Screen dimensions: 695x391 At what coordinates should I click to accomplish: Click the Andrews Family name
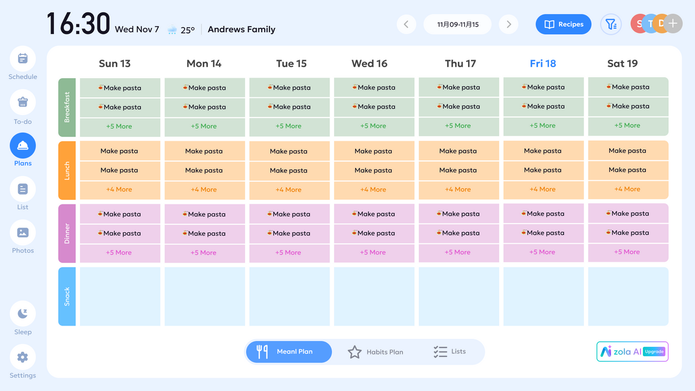pyautogui.click(x=242, y=30)
